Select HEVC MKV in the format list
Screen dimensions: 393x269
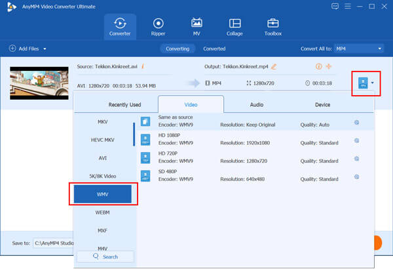click(103, 140)
